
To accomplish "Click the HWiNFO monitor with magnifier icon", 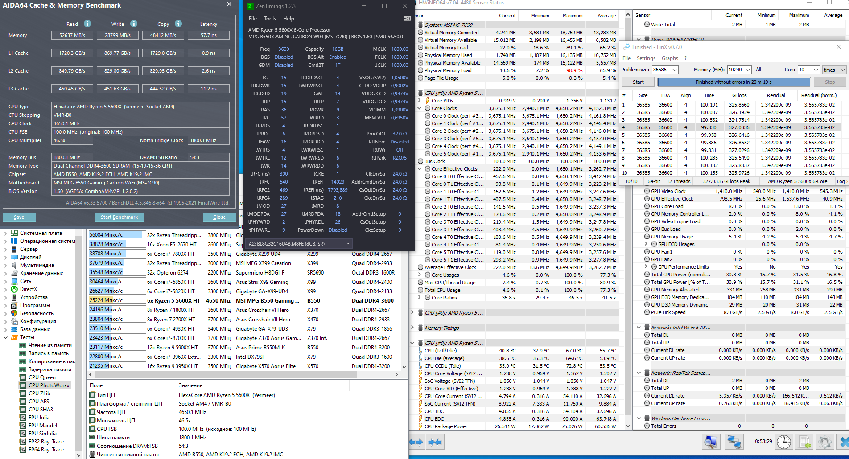I will 711,442.
